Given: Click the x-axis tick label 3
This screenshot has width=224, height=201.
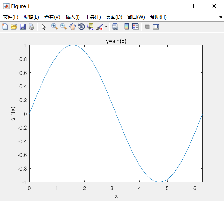Looking at the screenshot, I should click(x=112, y=188).
